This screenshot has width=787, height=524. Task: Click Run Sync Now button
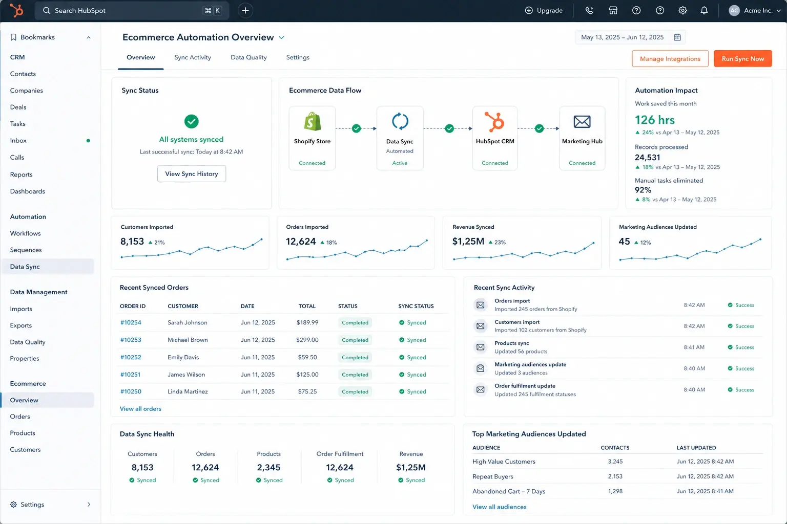pos(743,59)
